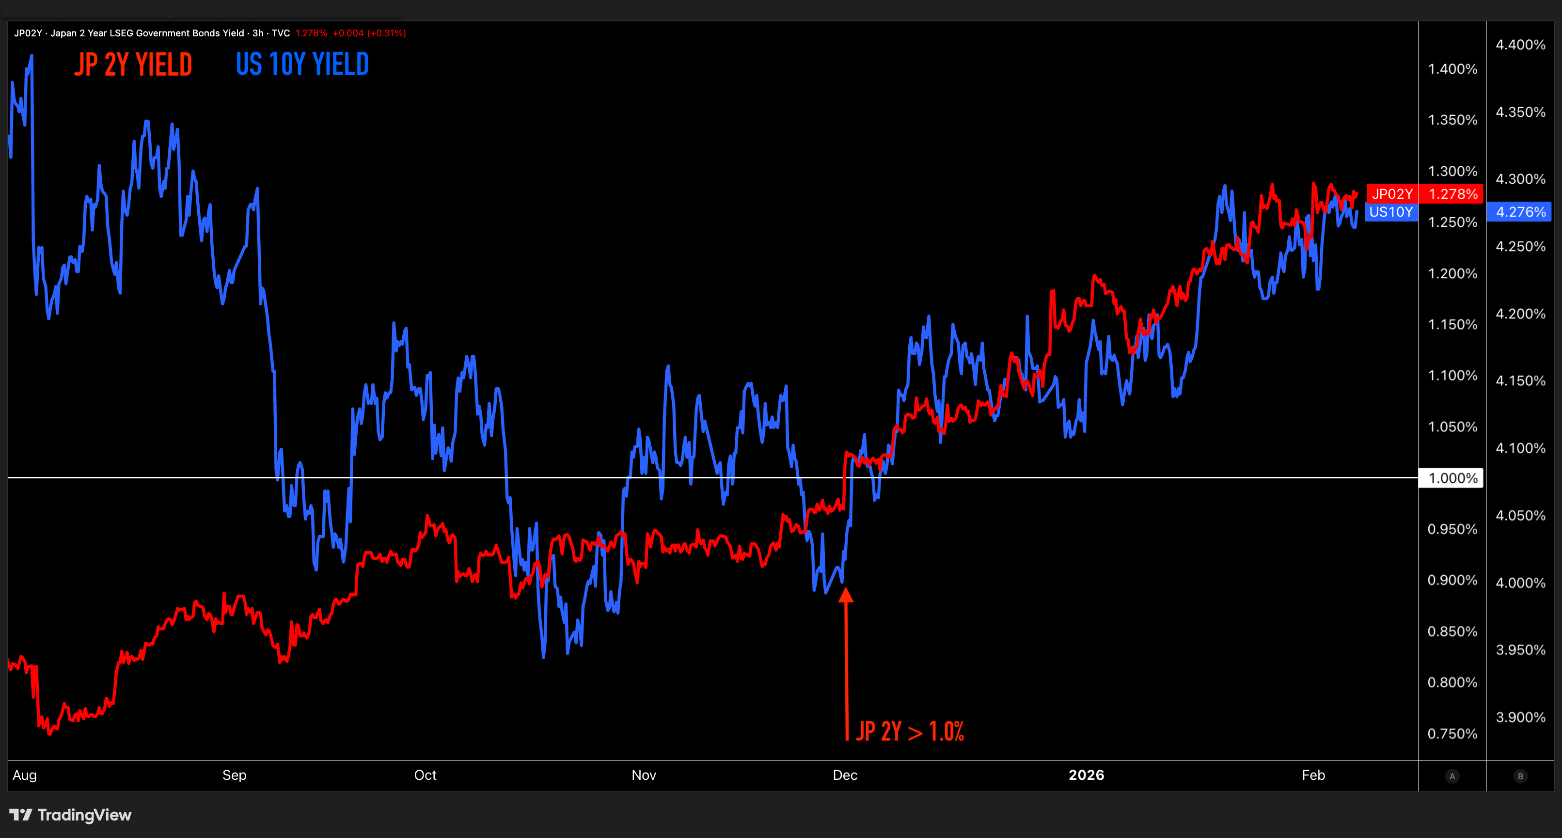Click the Sep label on time axis
Image resolution: width=1562 pixels, height=838 pixels.
pos(234,775)
